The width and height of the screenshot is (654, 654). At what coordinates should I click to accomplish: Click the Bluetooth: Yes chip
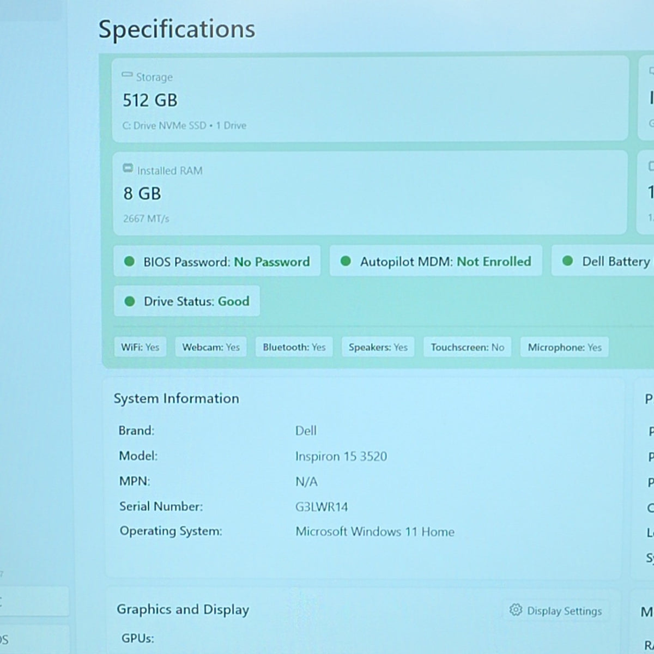(x=294, y=347)
